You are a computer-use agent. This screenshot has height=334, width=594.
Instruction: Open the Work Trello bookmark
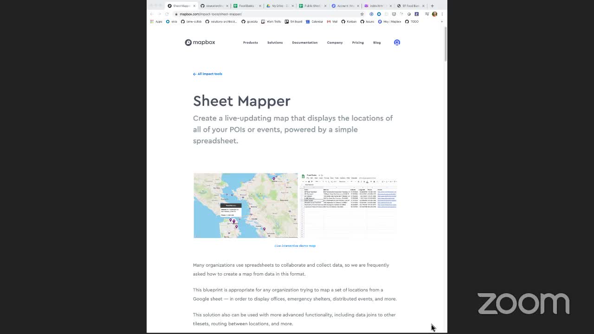pos(271,21)
